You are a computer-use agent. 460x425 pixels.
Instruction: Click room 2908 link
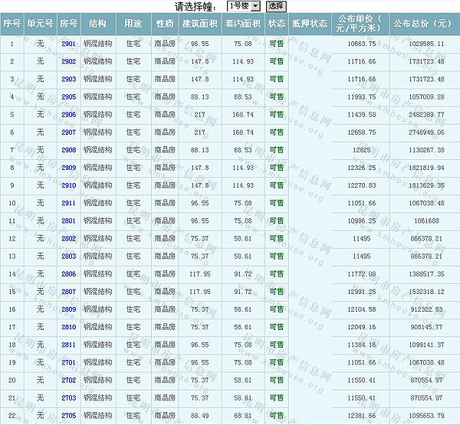tap(69, 150)
